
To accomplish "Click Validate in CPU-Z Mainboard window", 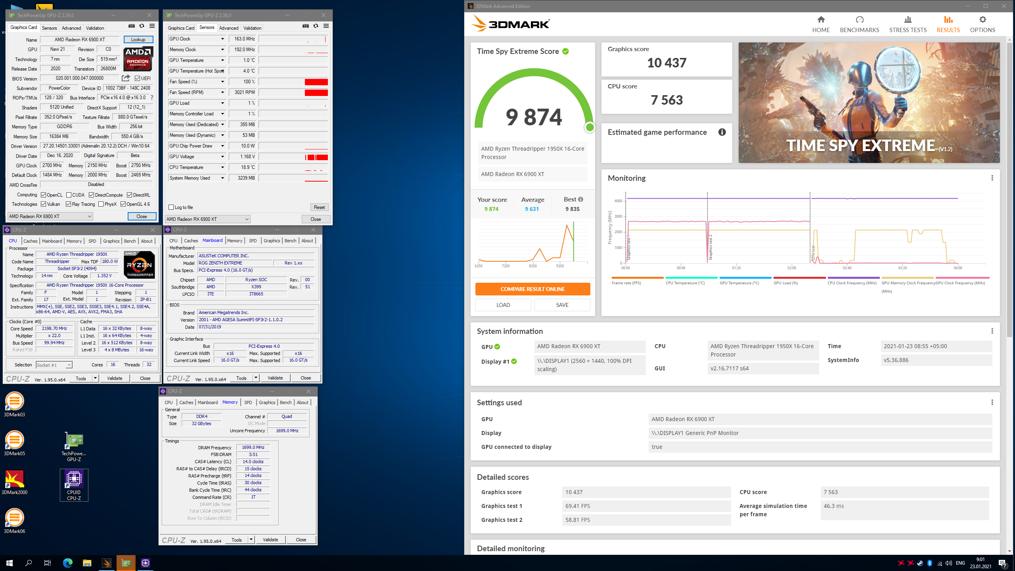I will 275,378.
